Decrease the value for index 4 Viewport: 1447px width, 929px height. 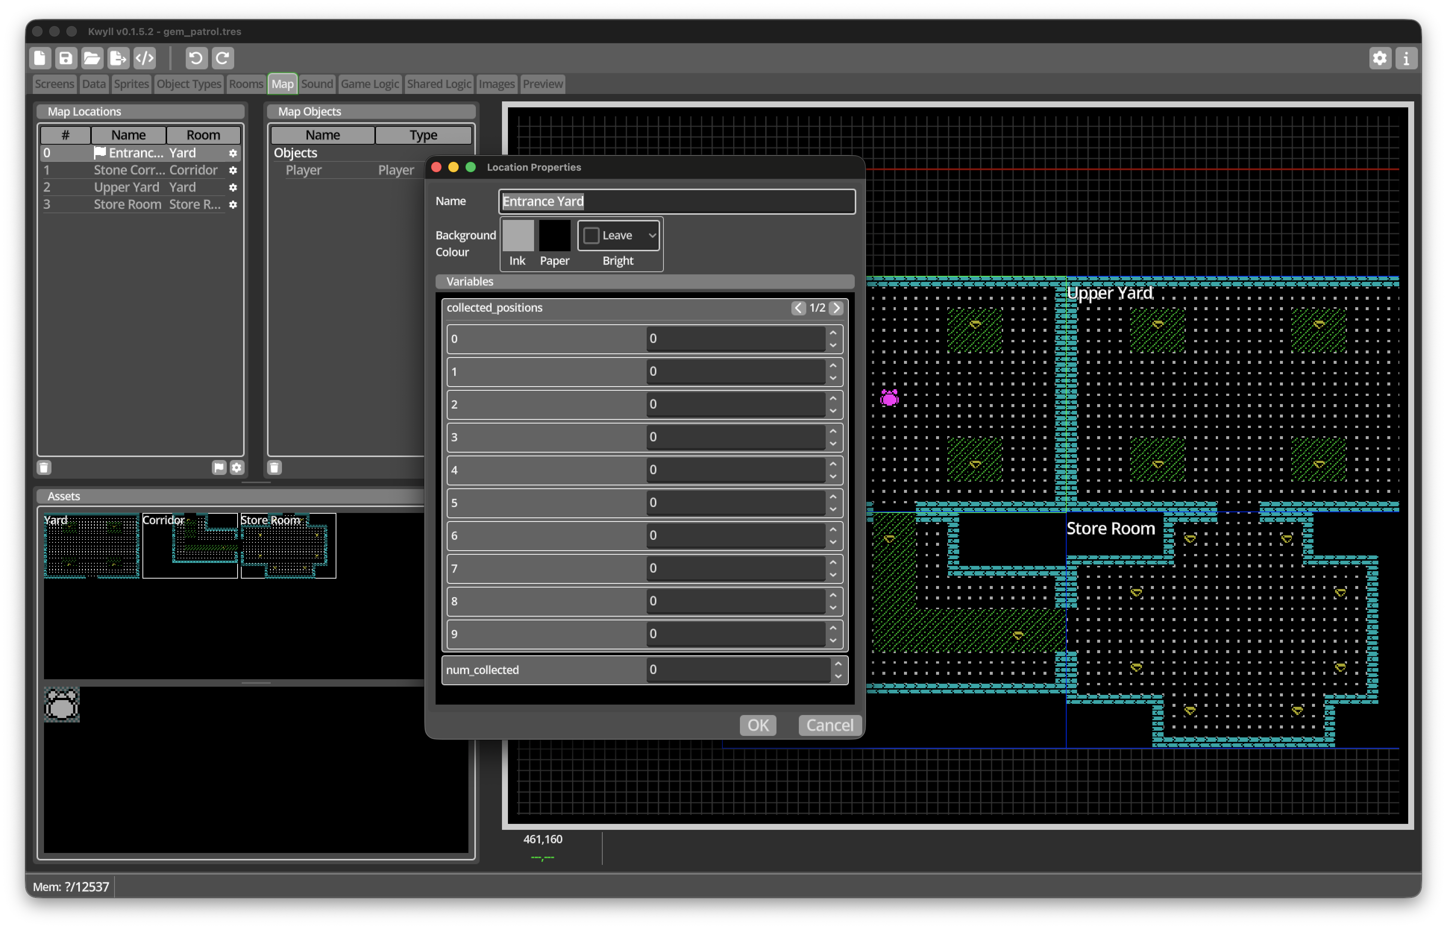pyautogui.click(x=833, y=476)
